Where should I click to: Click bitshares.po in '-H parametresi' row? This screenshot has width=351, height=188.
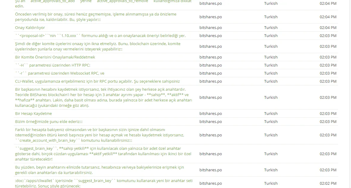pos(211,65)
